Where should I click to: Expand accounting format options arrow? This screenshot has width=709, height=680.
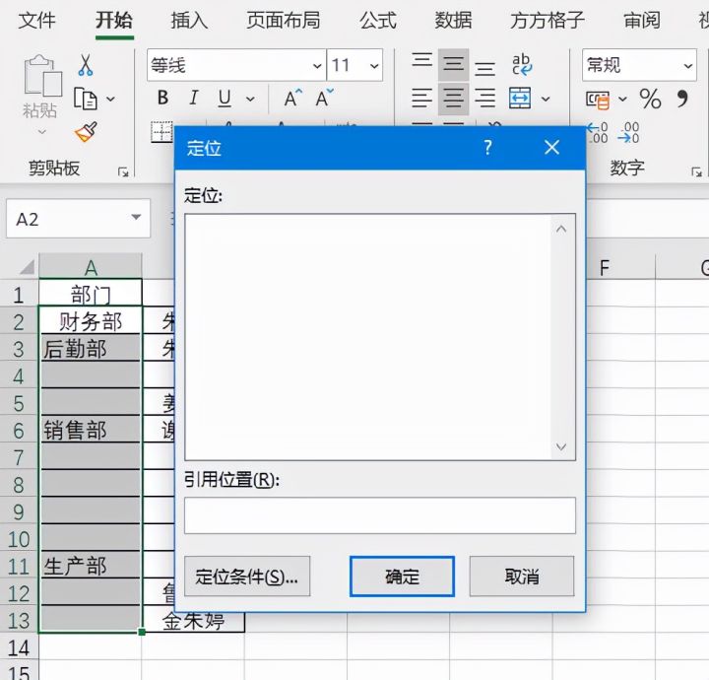point(622,99)
